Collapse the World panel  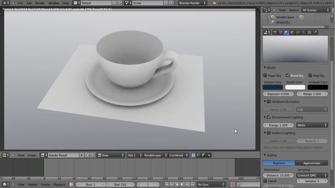(x=265, y=67)
